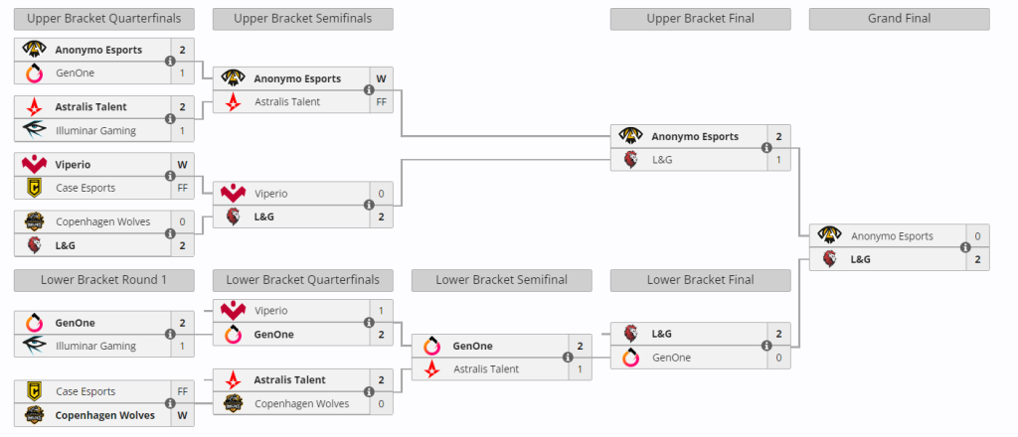Click Illuminar Gaming in Lower Bracket Round 1
1018x437 pixels.
(95, 346)
